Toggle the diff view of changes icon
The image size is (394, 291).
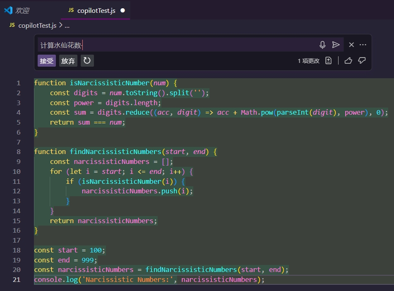pos(329,61)
